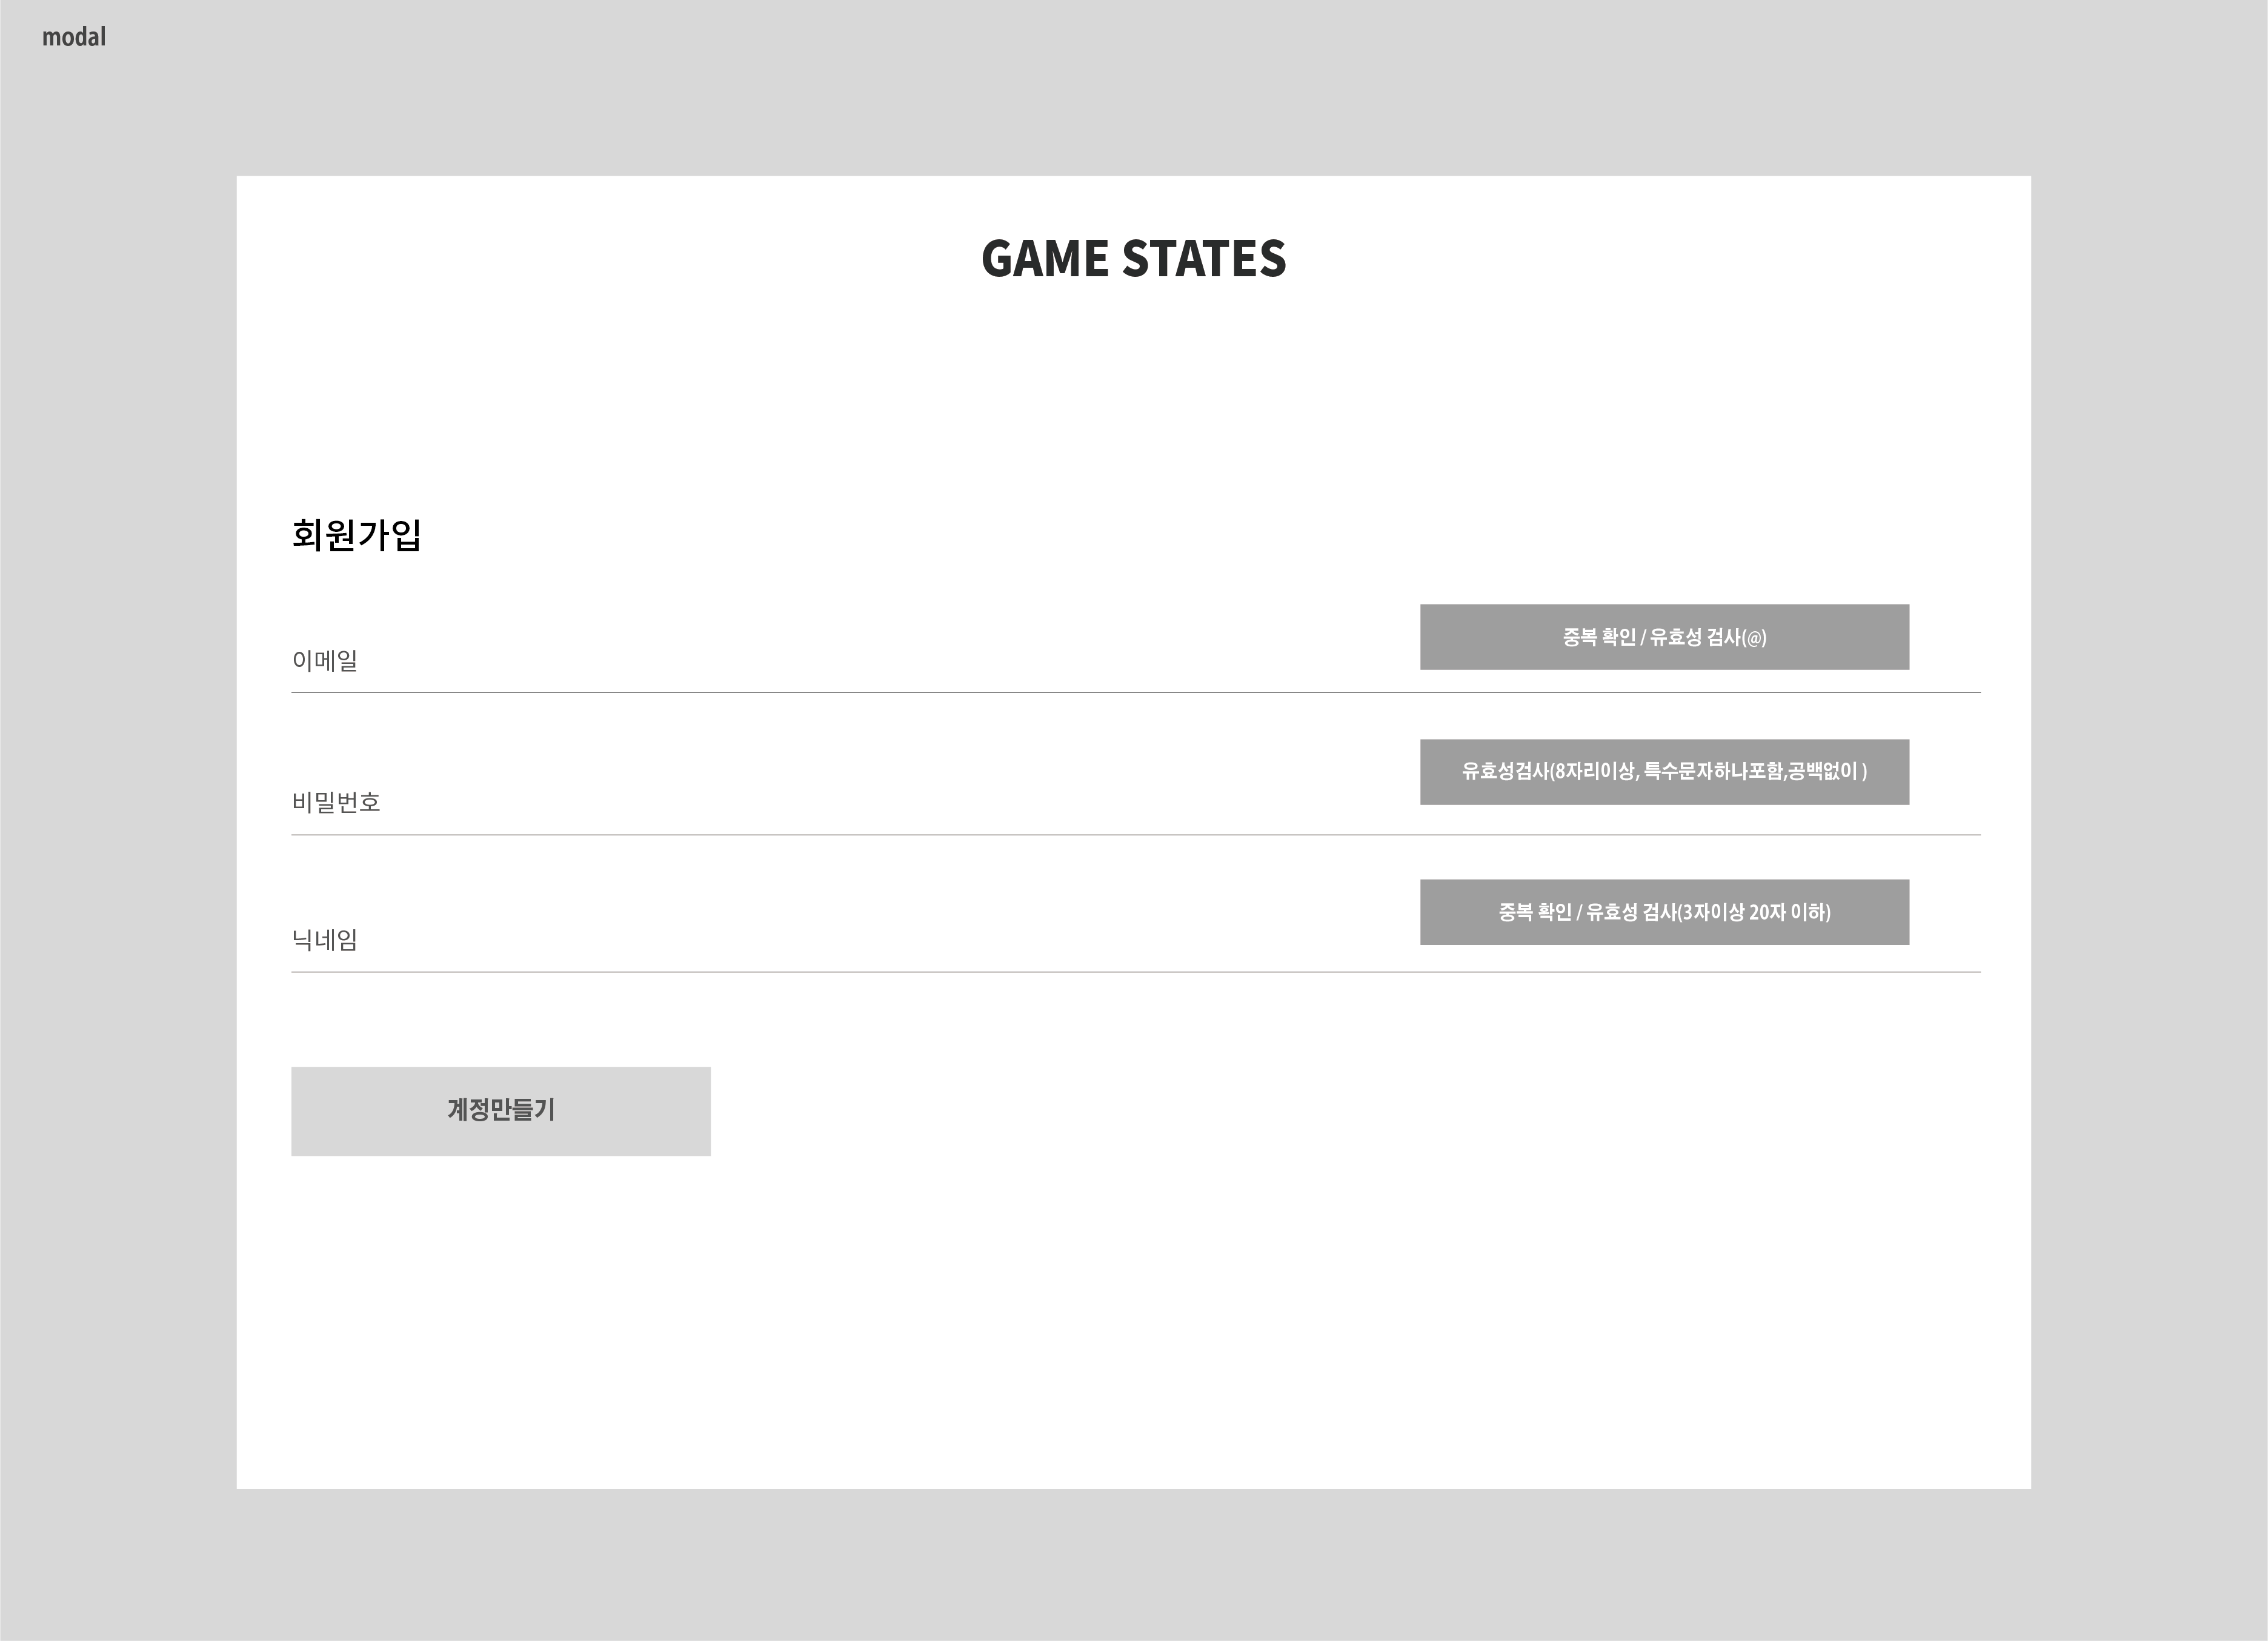The image size is (2268, 1641).
Task: Click the 닉네임 placeholder label
Action: (324, 940)
